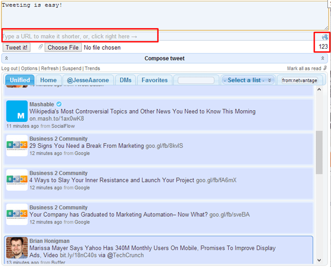Image resolution: width=331 pixels, height=267 pixels.
Task: Open the goo.gl/fb/8kvlS link
Action: [x=164, y=146]
